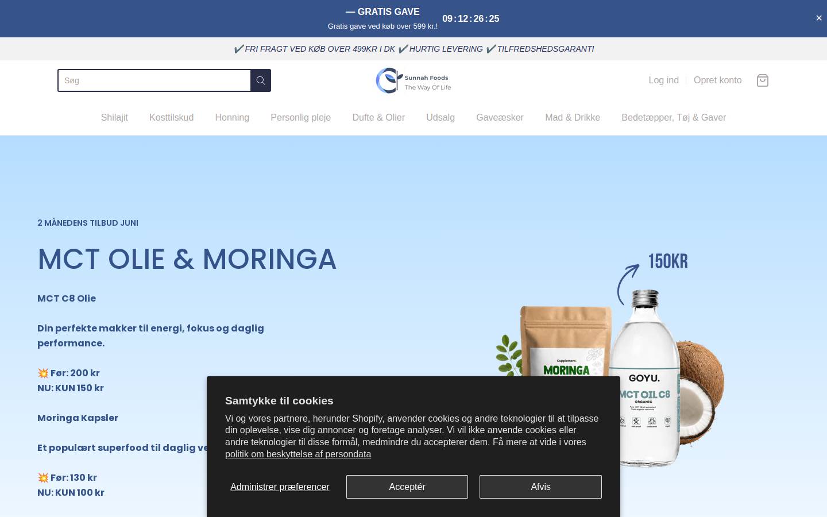827x517 pixels.
Task: Click 'FRI FRAGT VED KØB OVER 499KR' notice
Action: click(x=315, y=49)
